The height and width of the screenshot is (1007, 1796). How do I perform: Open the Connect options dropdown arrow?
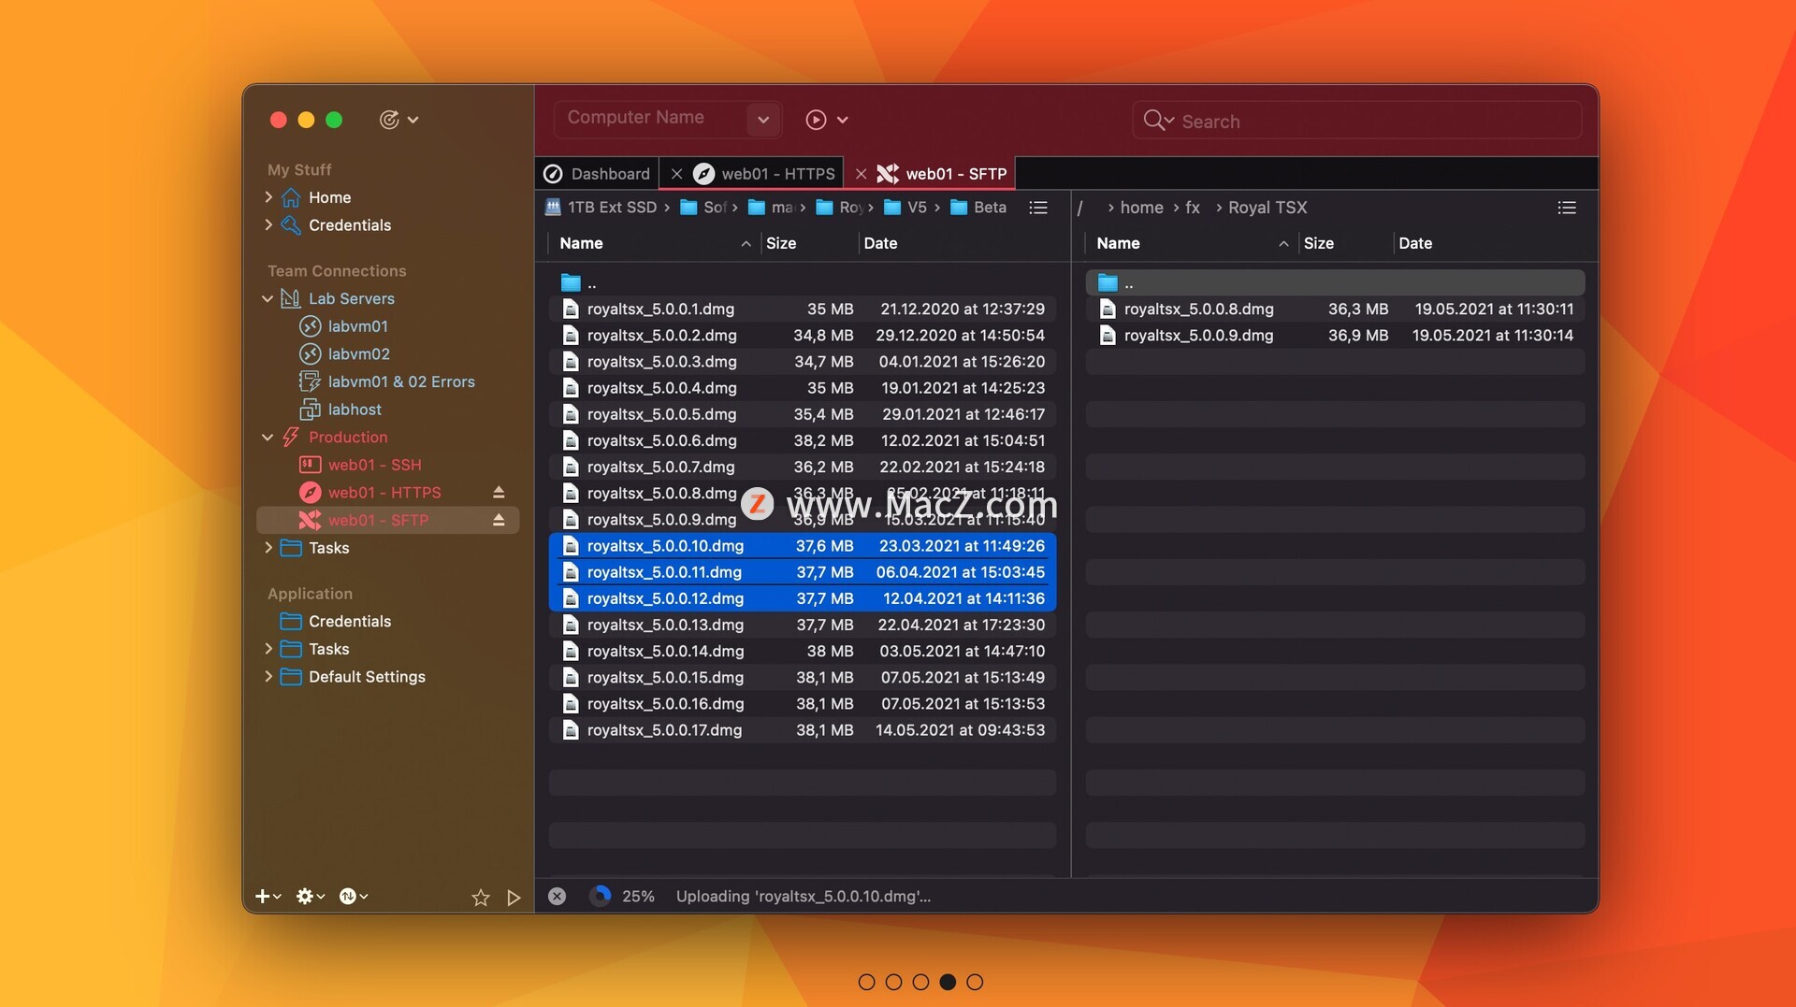point(842,120)
